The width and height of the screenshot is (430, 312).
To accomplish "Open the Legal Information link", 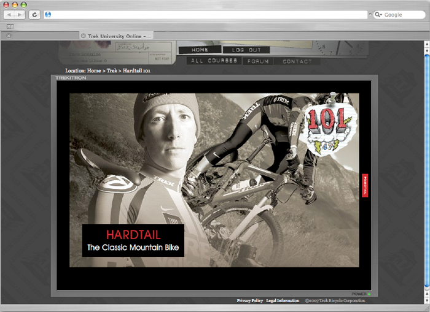I will tap(283, 301).
